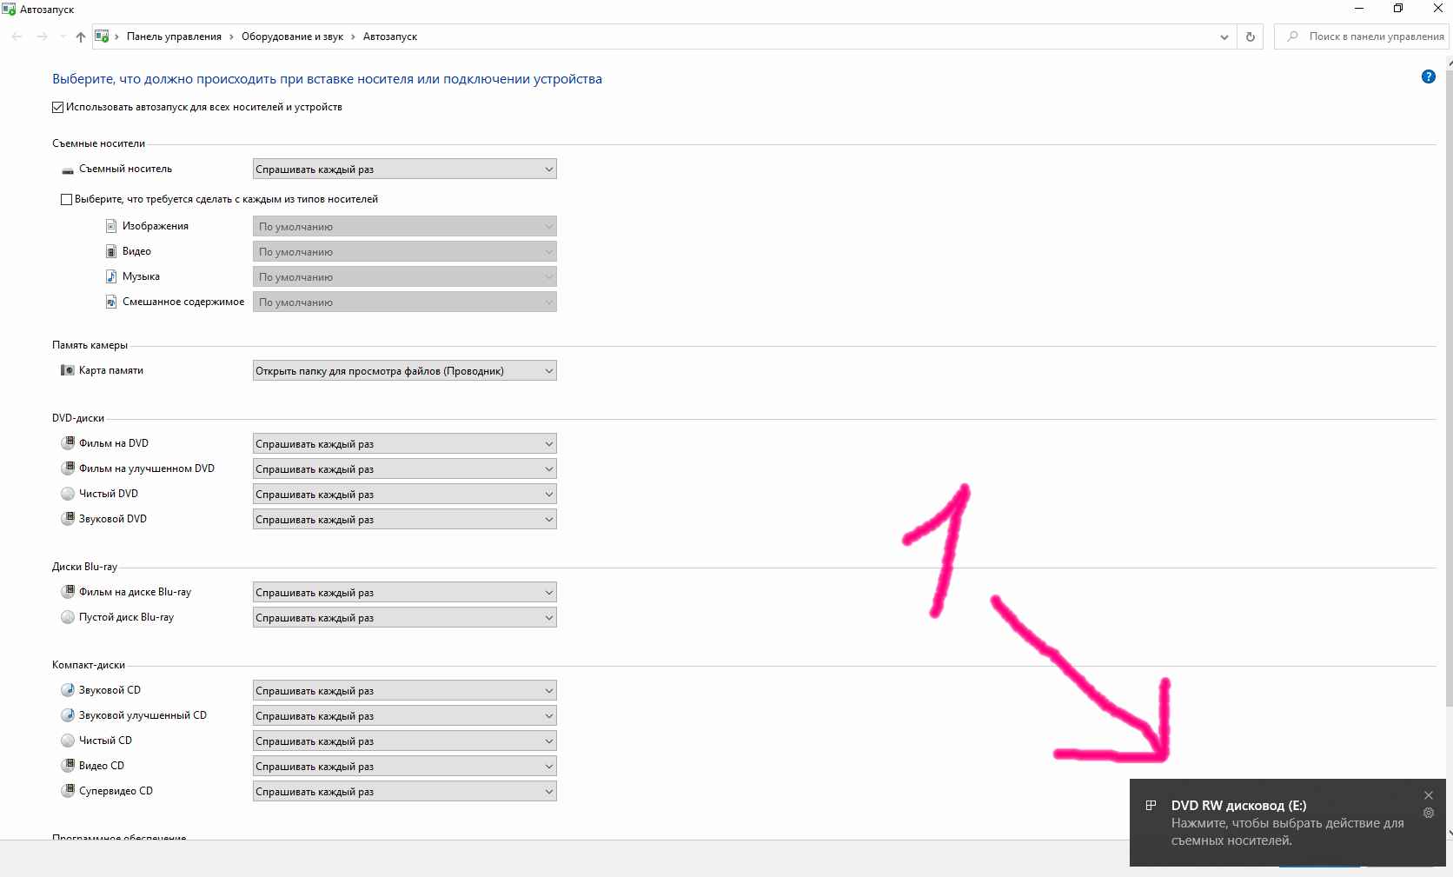Toggle Использовать автозапуск для всех носителей checkbox
Image resolution: width=1453 pixels, height=877 pixels.
(58, 108)
